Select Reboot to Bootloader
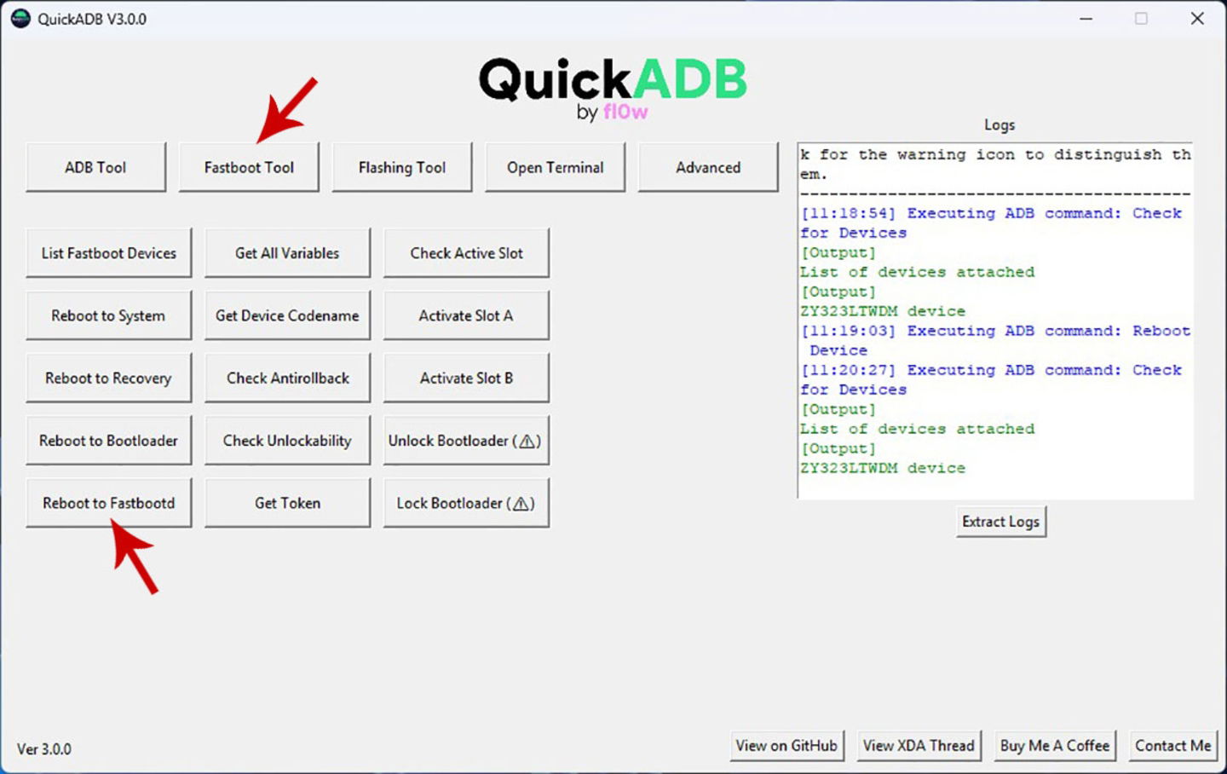Image resolution: width=1227 pixels, height=774 pixels. click(x=109, y=440)
